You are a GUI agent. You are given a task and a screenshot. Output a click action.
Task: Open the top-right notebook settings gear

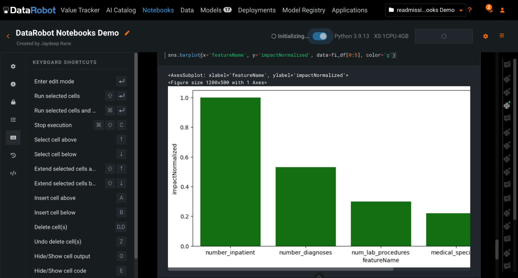pos(485,36)
